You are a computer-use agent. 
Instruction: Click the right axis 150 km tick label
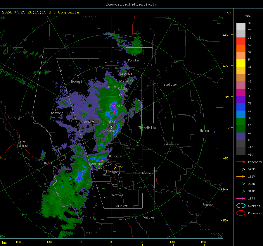[x=226, y=35]
